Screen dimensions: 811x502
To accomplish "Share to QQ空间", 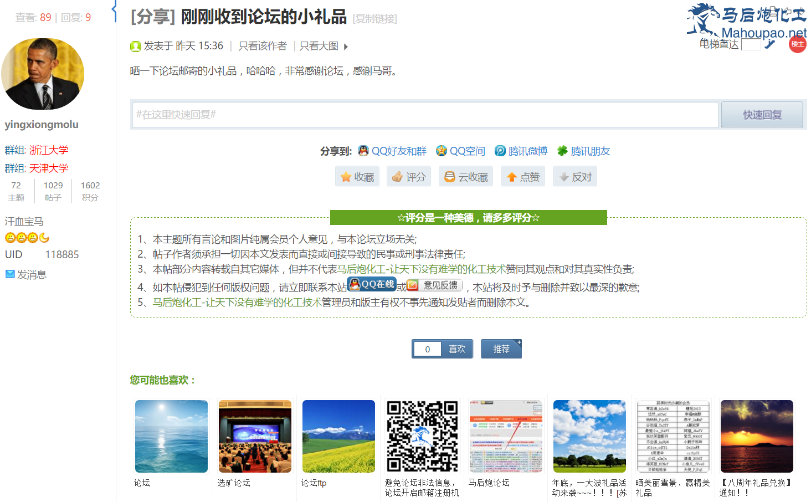I will pyautogui.click(x=460, y=151).
